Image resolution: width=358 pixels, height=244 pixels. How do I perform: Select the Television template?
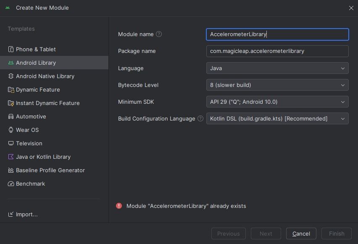(x=54, y=143)
